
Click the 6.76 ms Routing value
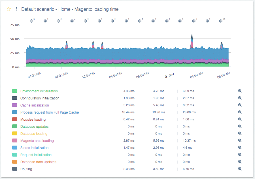pyautogui.click(x=188, y=169)
